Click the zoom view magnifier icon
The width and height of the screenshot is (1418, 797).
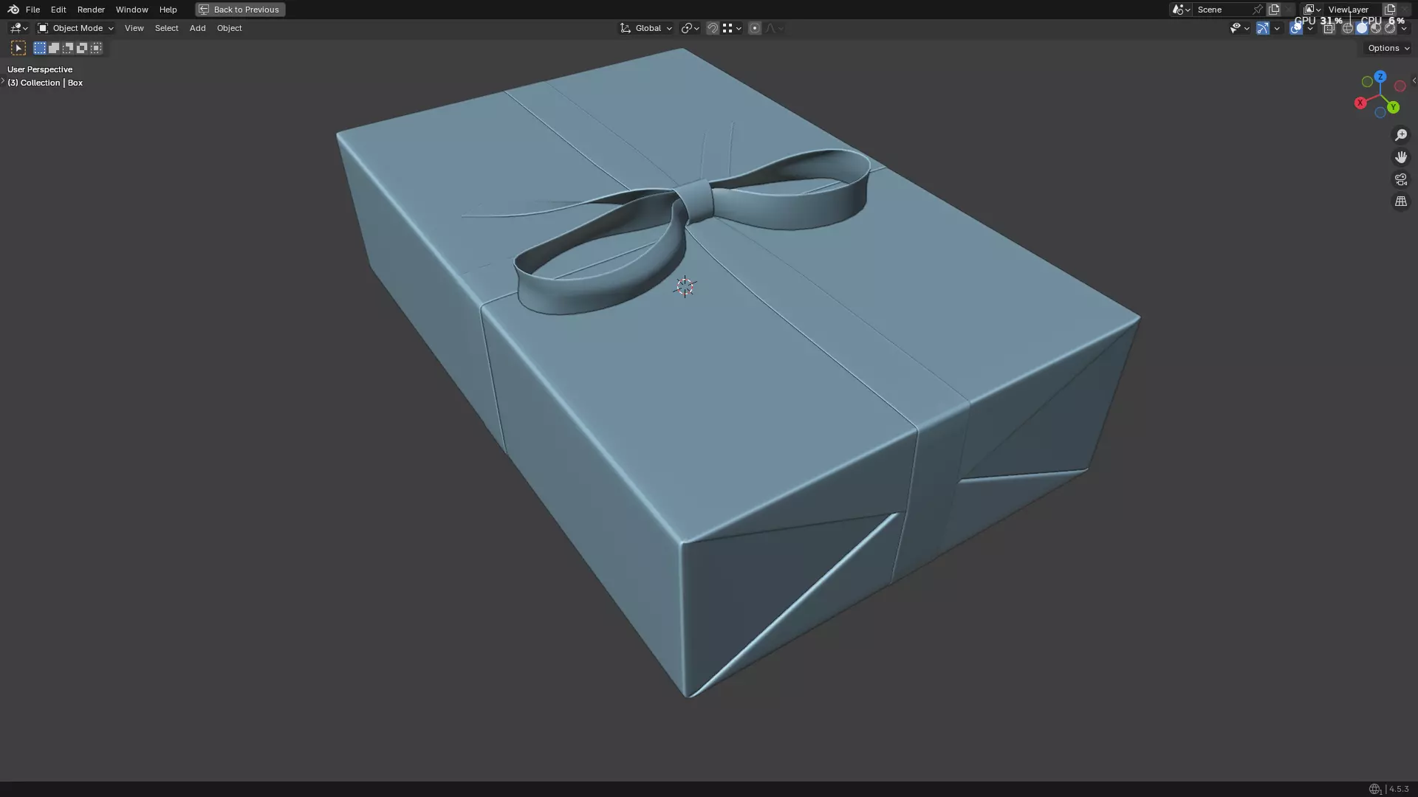click(x=1401, y=135)
